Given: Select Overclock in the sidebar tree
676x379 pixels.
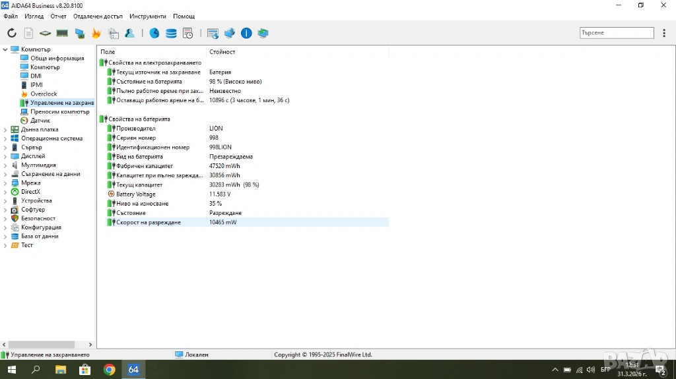Looking at the screenshot, I should tap(44, 94).
